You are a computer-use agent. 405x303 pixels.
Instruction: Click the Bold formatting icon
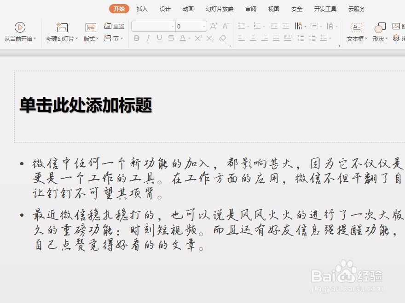pos(137,39)
